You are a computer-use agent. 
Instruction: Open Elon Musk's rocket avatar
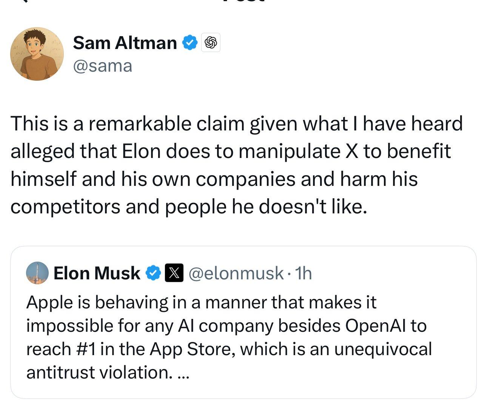pos(37,273)
